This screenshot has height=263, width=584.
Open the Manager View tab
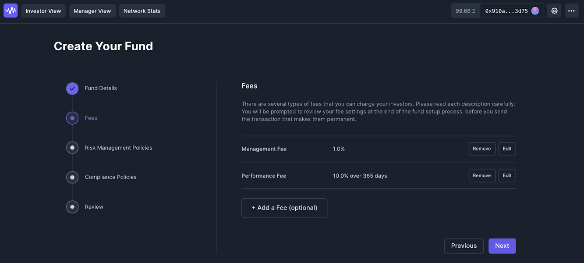click(92, 11)
